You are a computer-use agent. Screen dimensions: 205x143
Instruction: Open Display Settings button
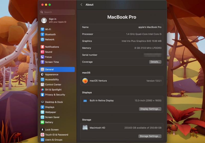(x=150, y=109)
